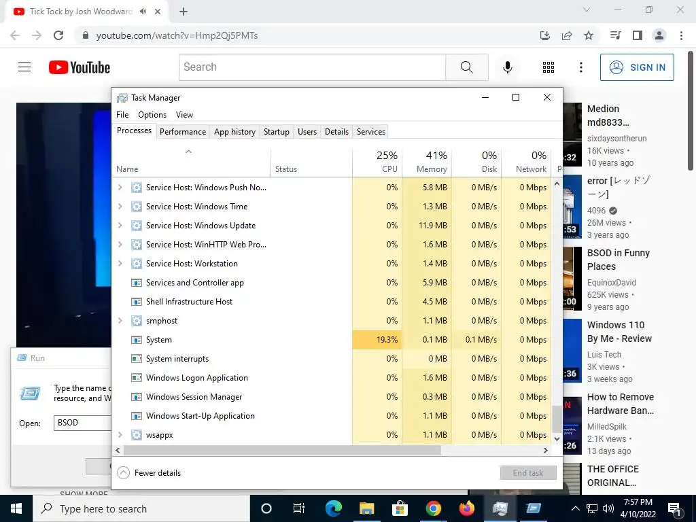Go back using the browser back arrow

(15, 35)
